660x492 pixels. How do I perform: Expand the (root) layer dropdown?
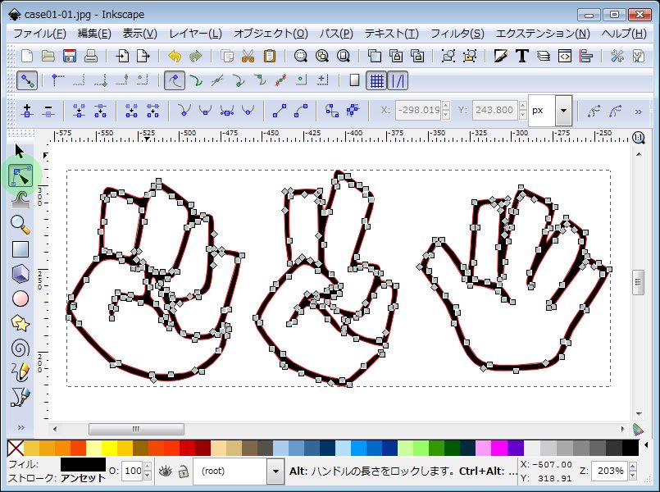[x=275, y=471]
